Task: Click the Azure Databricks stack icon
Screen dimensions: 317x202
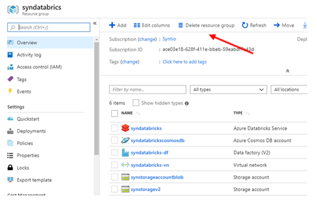Action: click(x=125, y=128)
